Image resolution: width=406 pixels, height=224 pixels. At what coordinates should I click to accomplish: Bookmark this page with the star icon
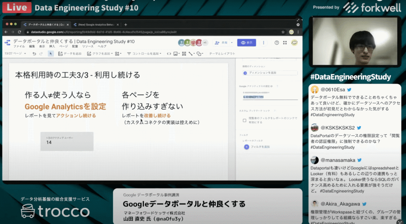[x=282, y=32]
